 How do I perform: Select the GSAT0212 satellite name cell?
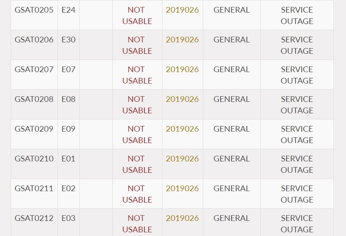click(34, 218)
